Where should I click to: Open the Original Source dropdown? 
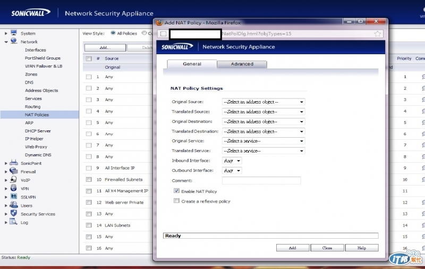pyautogui.click(x=263, y=102)
